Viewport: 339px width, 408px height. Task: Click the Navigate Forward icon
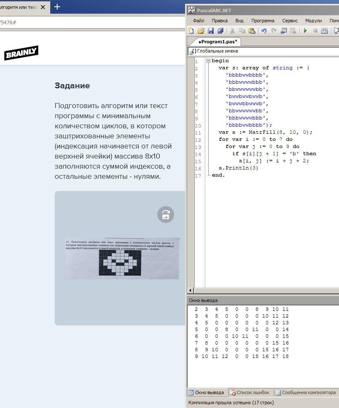293,31
